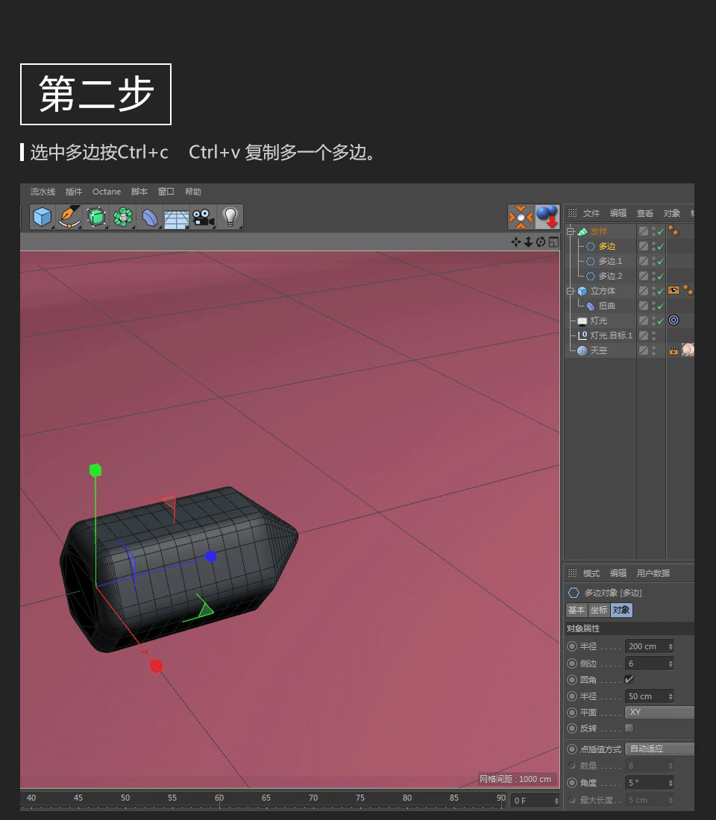This screenshot has height=820, width=716.
Task: Select the Pen modeling tool icon
Action: pyautogui.click(x=69, y=217)
